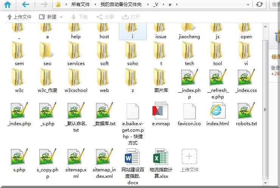This screenshot has height=188, width=280.
Task: Select the tech folder
Action: pyautogui.click(x=189, y=54)
